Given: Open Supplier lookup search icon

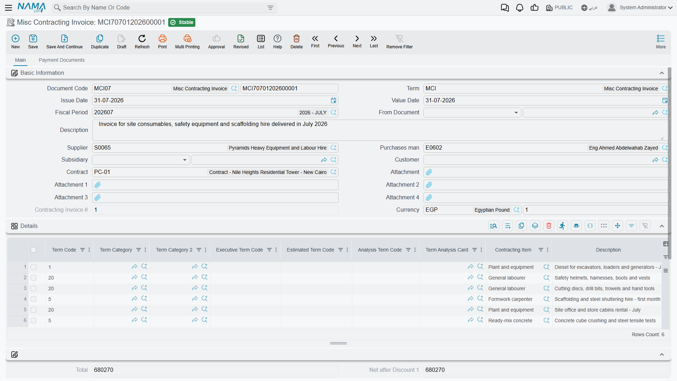Looking at the screenshot, I should pos(334,147).
